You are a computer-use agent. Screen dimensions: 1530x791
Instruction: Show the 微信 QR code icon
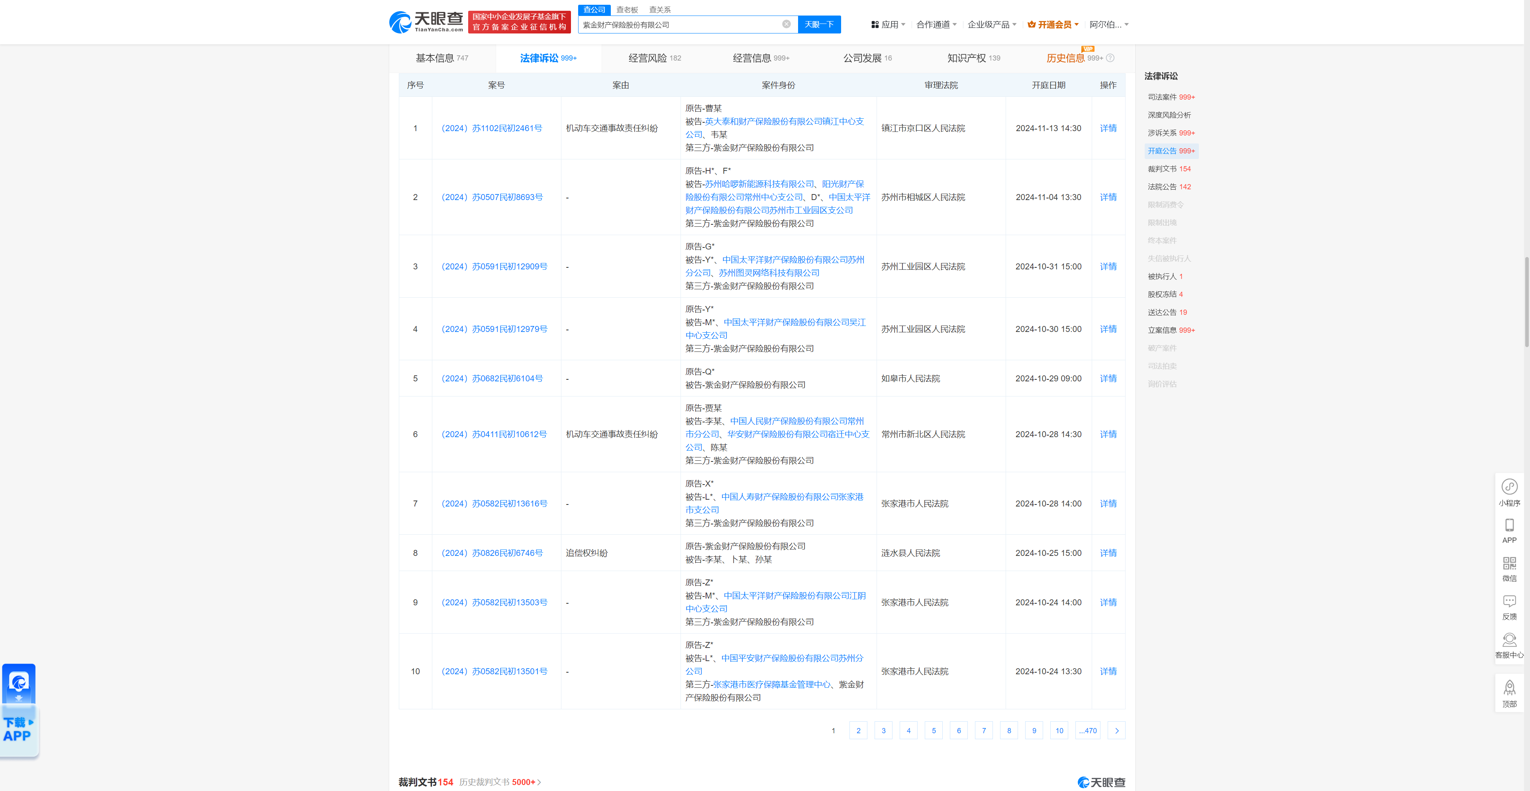coord(1509,563)
